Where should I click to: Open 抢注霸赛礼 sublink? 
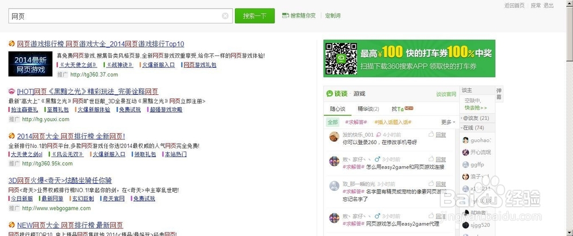[24, 110]
